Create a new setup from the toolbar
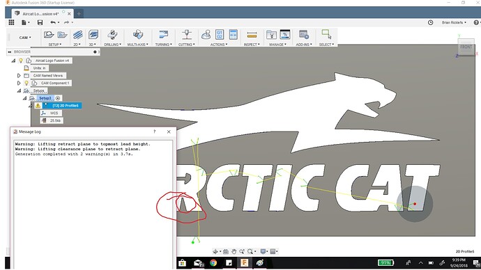The width and height of the screenshot is (481, 270). (x=49, y=35)
